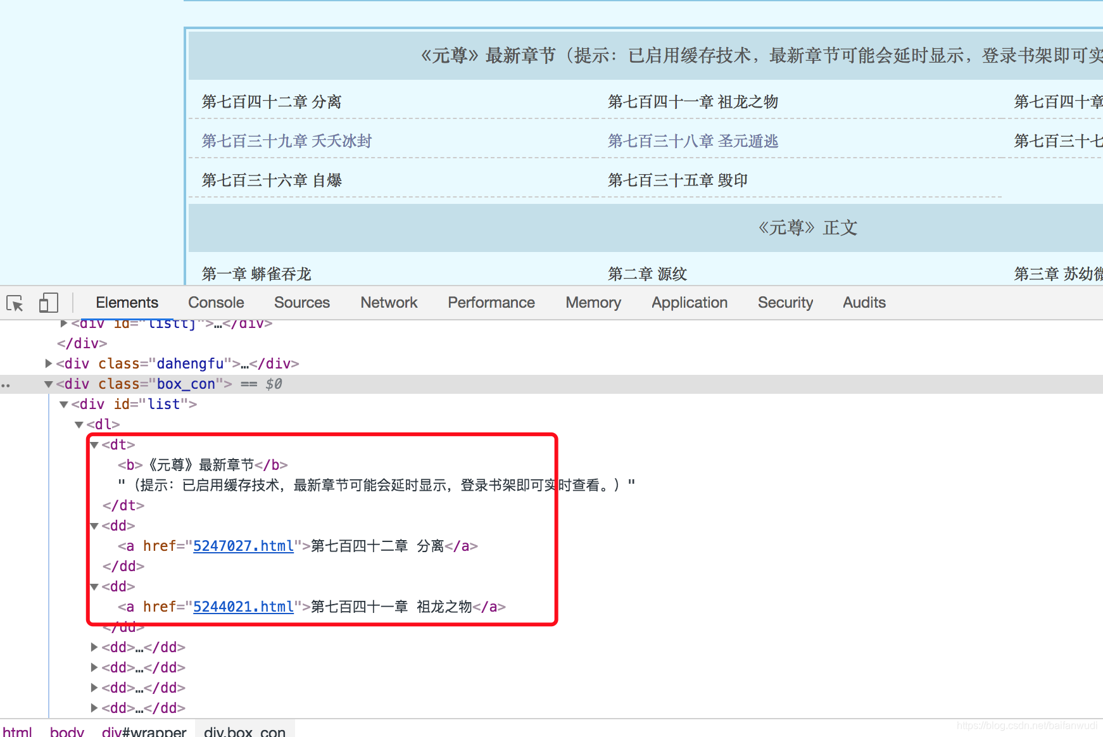Screen dimensions: 1103x737
Task: Select body in the breadcrumb bar
Action: pyautogui.click(x=67, y=731)
